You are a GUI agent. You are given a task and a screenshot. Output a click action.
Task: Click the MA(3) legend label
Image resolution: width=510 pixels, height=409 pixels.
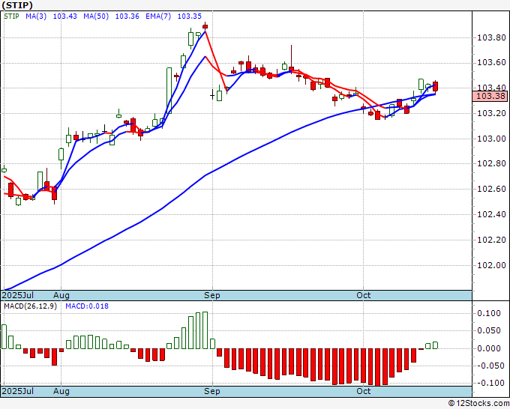[36, 16]
